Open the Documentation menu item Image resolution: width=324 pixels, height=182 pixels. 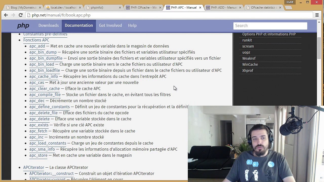[79, 26]
